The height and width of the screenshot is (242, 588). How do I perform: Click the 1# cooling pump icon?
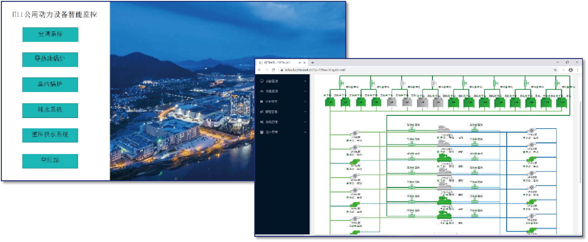[x=355, y=133]
